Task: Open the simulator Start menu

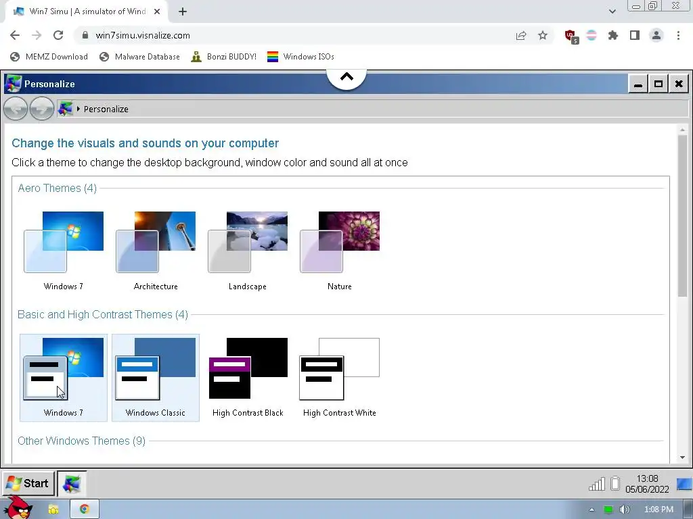Action: (28, 483)
